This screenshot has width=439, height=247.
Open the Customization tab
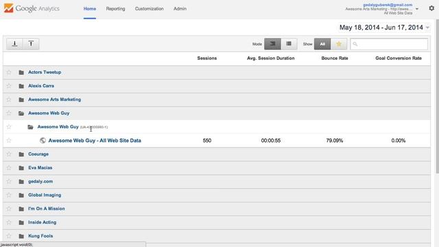[150, 9]
